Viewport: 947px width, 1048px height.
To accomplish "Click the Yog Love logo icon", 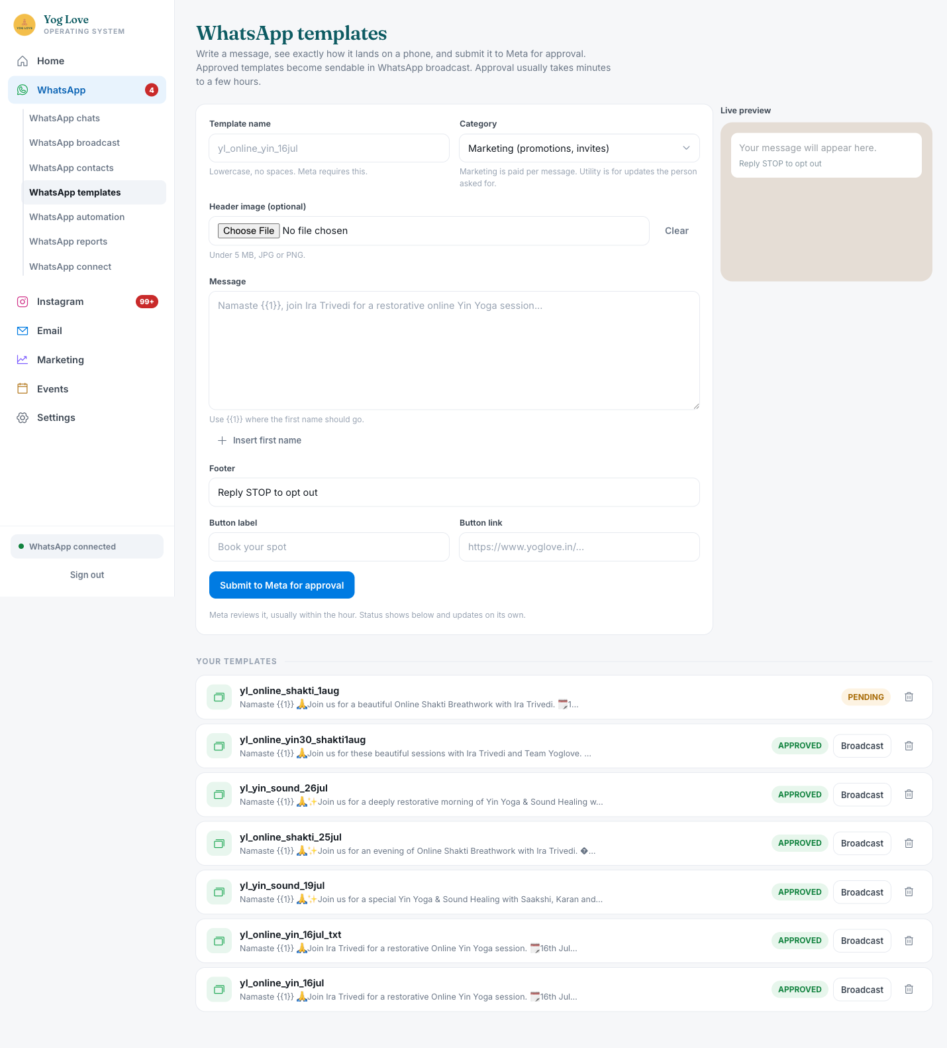I will click(x=25, y=25).
